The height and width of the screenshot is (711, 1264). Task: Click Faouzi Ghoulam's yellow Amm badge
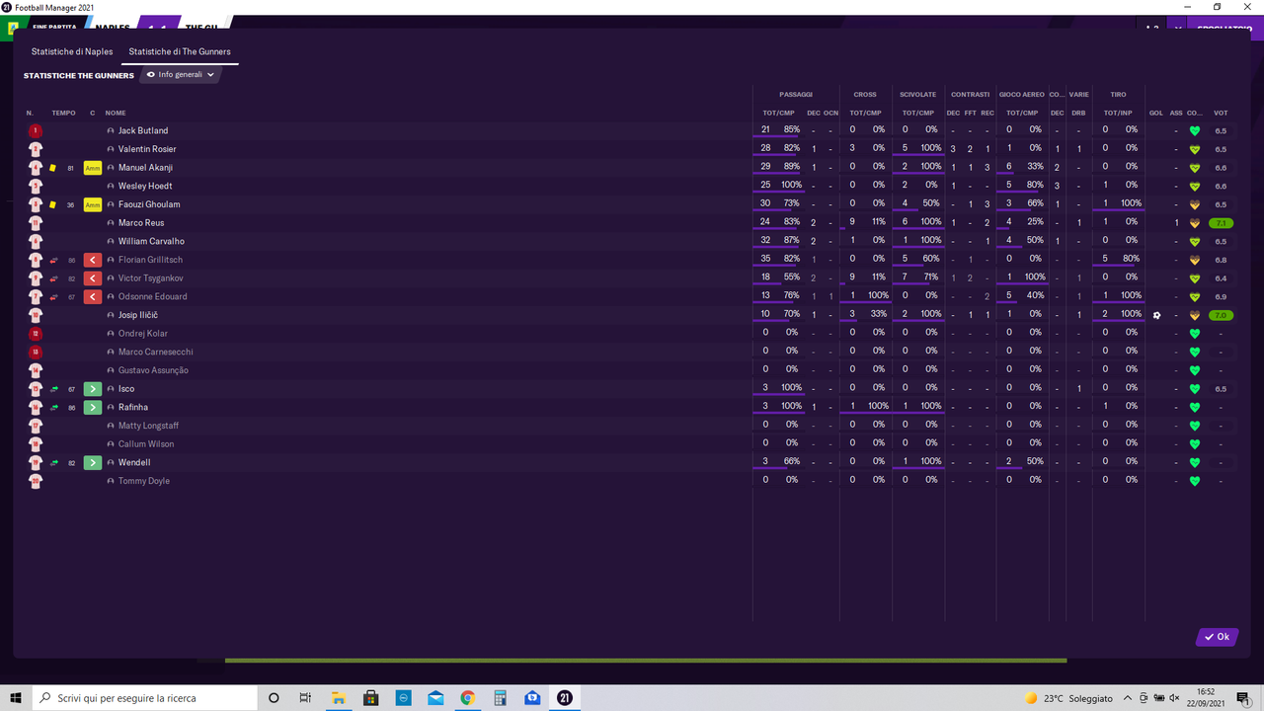click(93, 204)
